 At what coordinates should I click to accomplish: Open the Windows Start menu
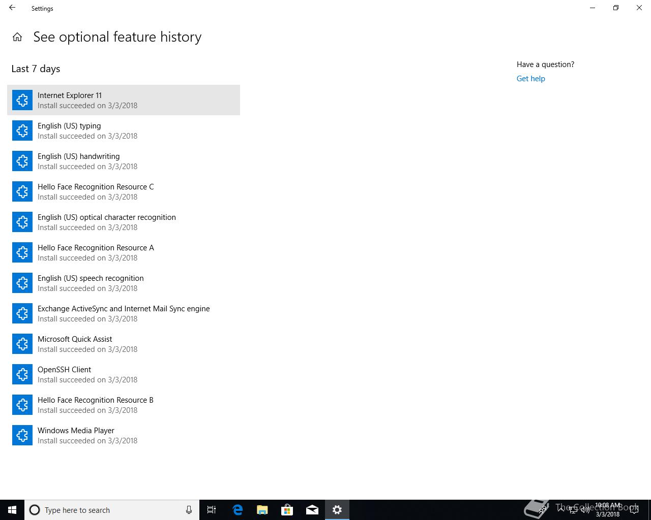click(x=12, y=510)
